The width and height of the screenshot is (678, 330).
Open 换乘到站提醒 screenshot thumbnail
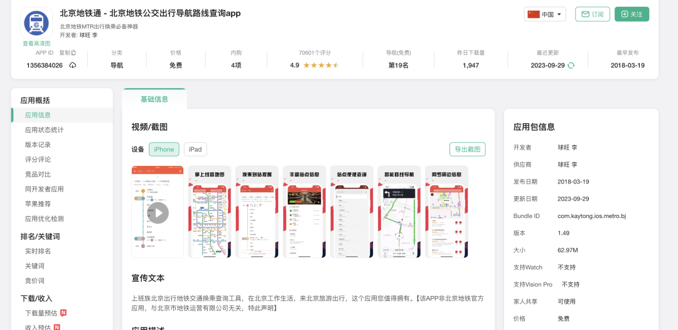257,212
